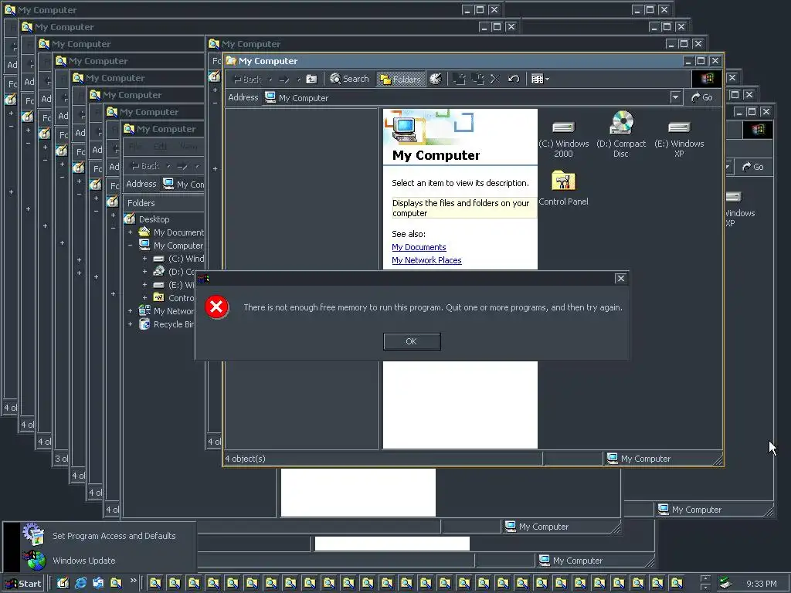Click the Delete X toolbar icon
This screenshot has width=791, height=593.
[x=495, y=80]
